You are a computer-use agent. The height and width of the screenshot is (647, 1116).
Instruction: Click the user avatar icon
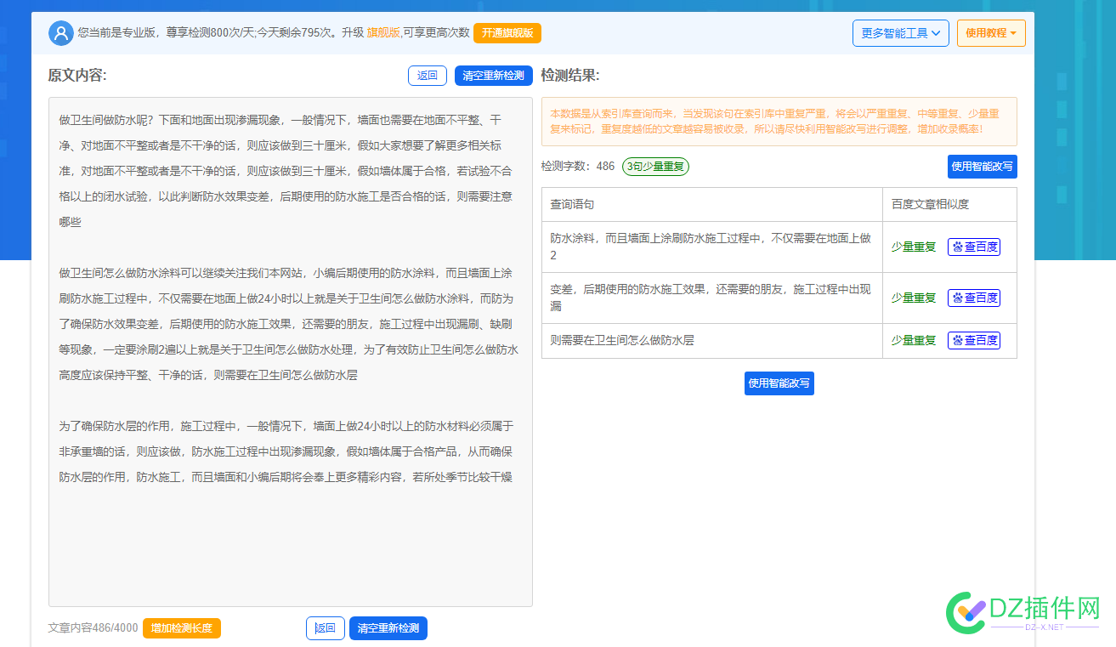click(x=61, y=33)
